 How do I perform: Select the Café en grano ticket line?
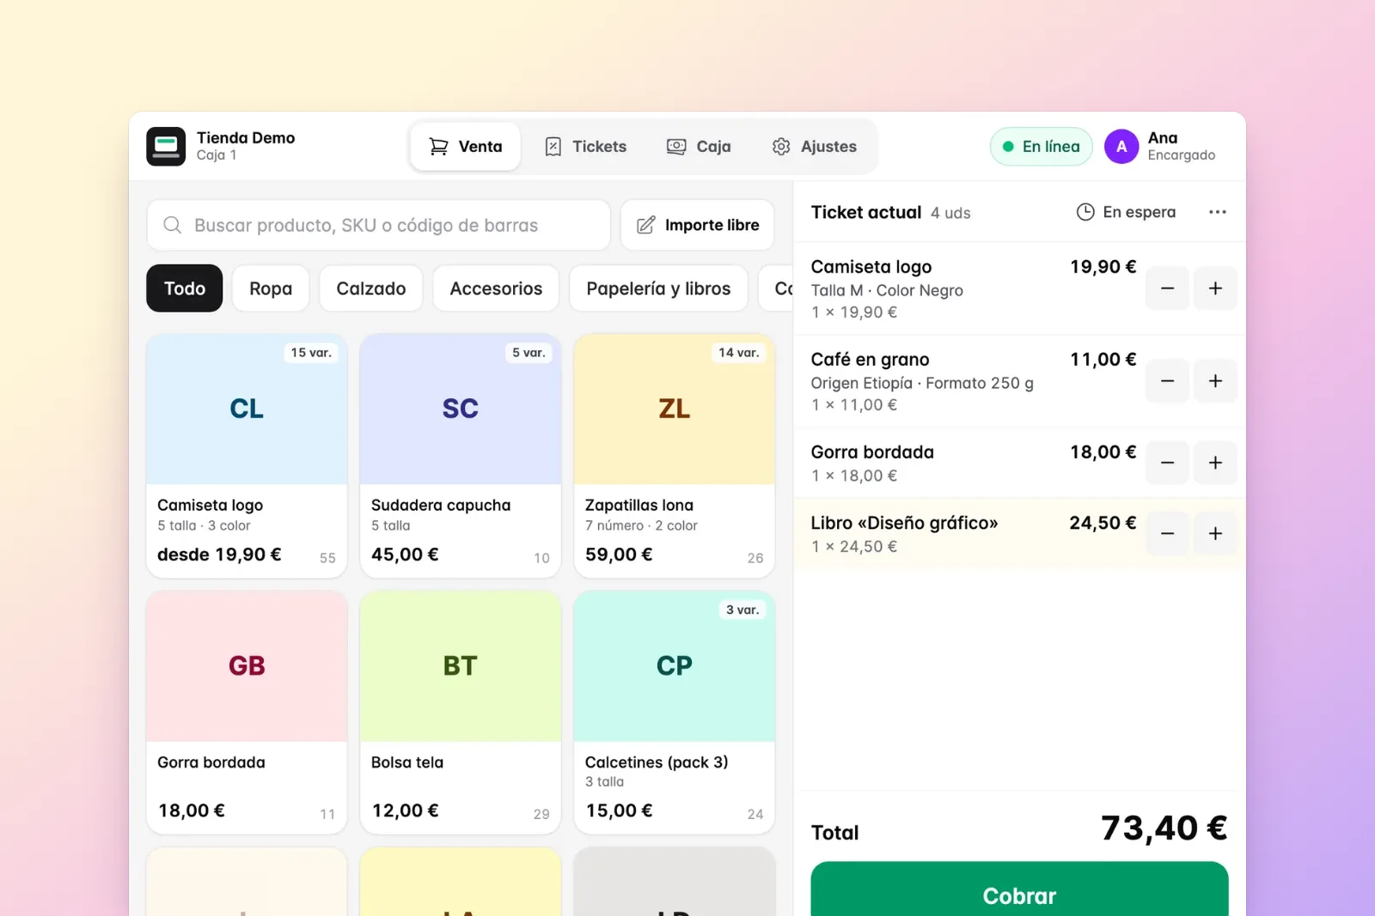click(x=1019, y=381)
